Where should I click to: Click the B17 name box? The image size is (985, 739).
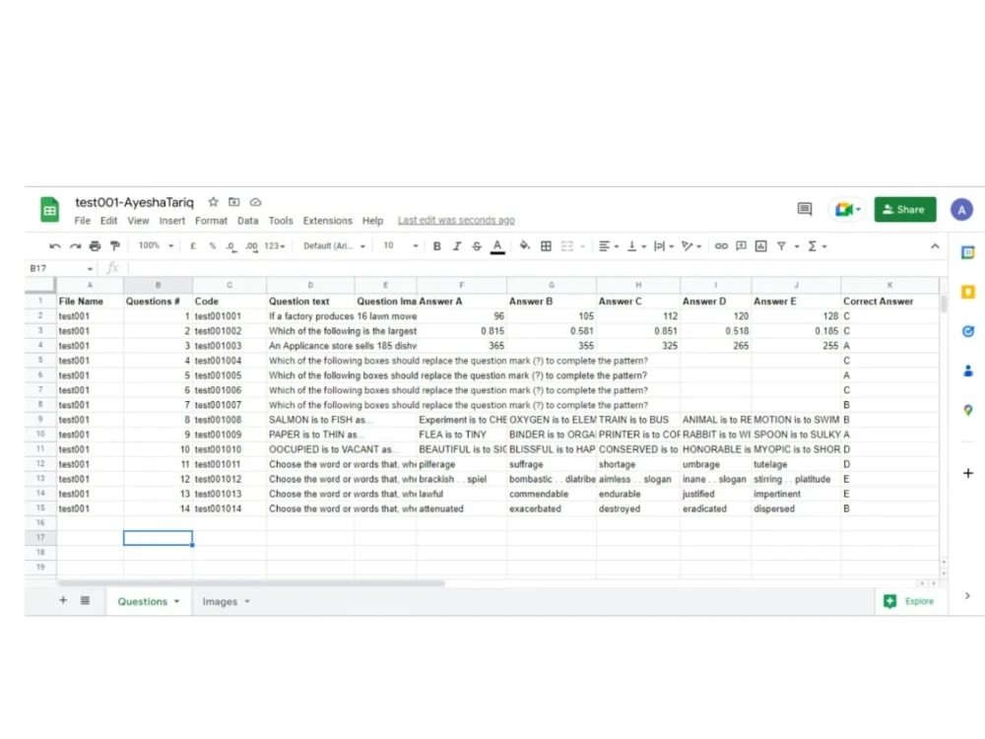tap(61, 268)
